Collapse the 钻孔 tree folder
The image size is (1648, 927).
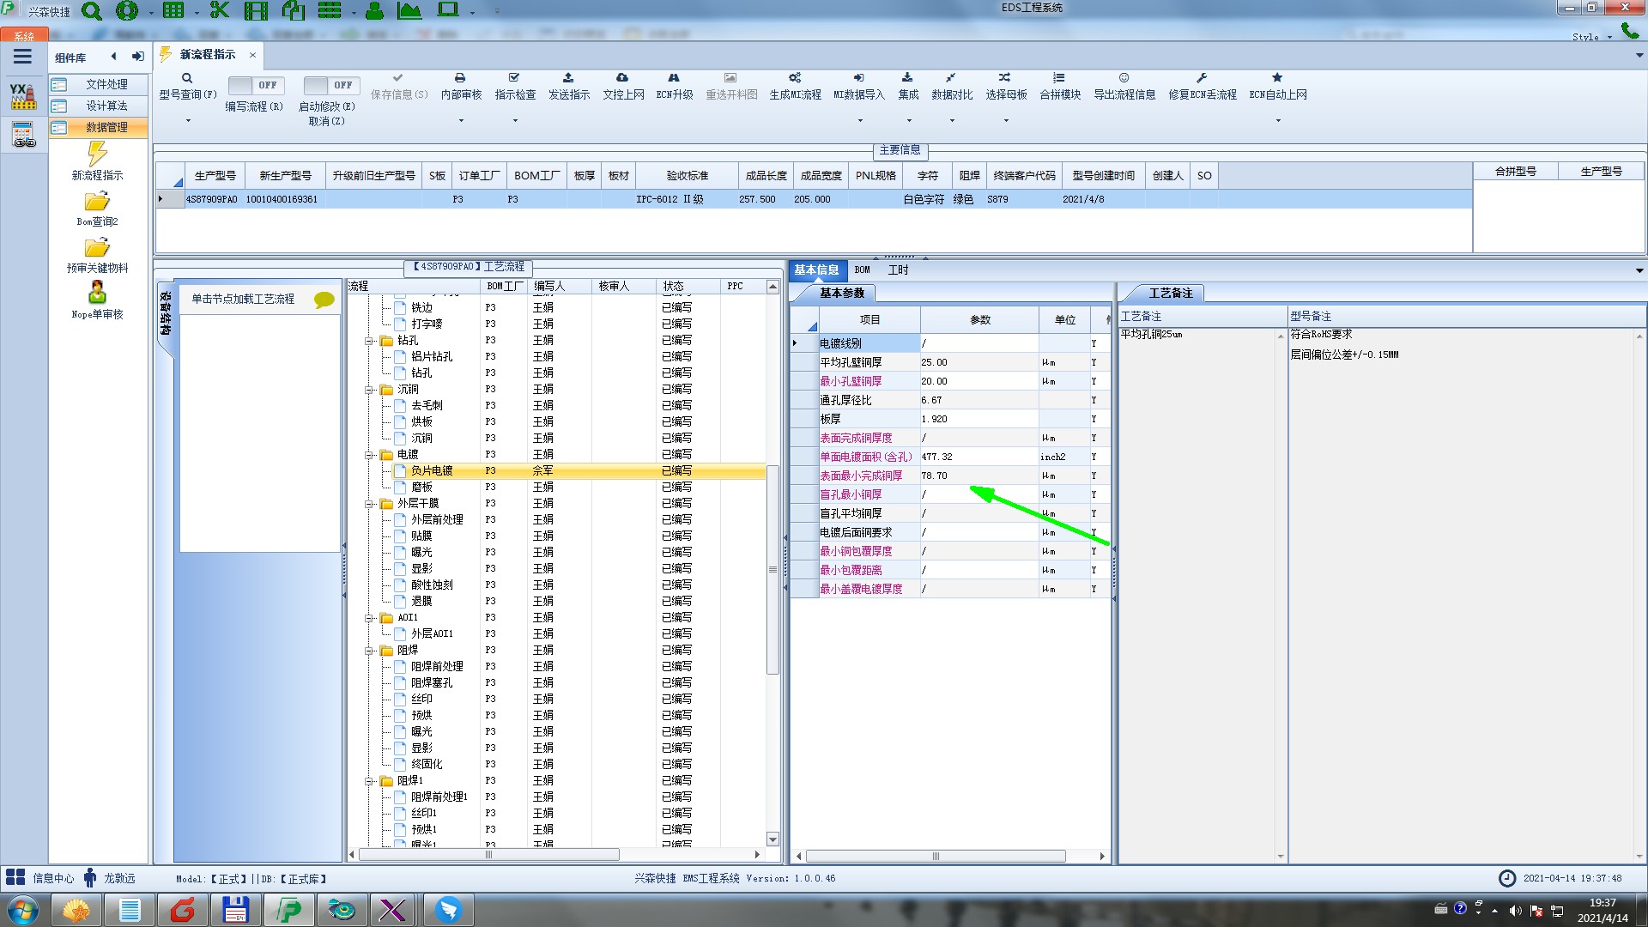(369, 341)
